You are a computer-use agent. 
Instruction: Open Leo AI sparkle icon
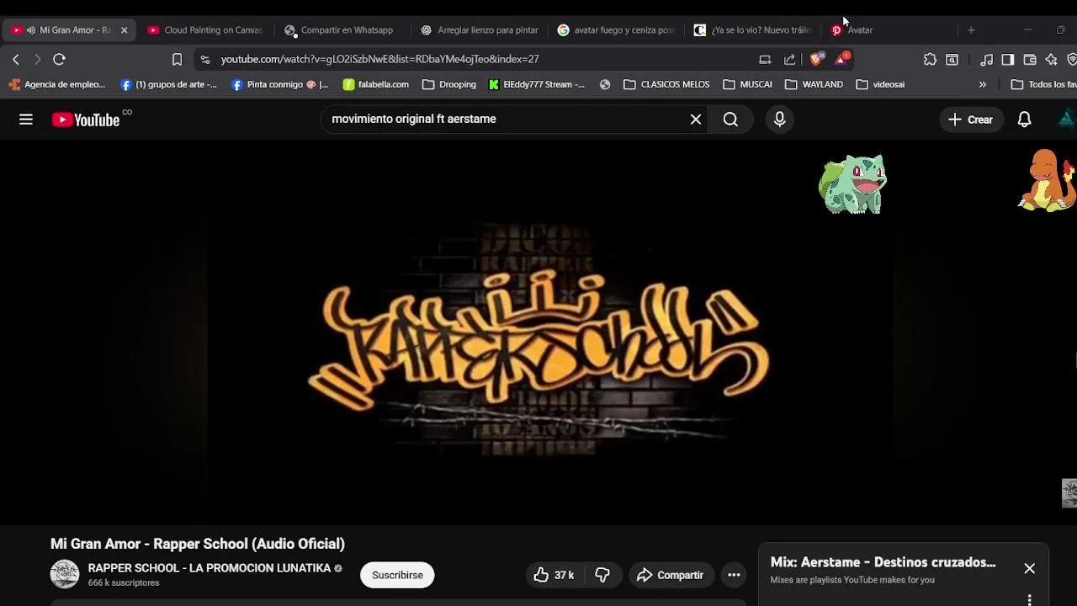[x=1051, y=59]
